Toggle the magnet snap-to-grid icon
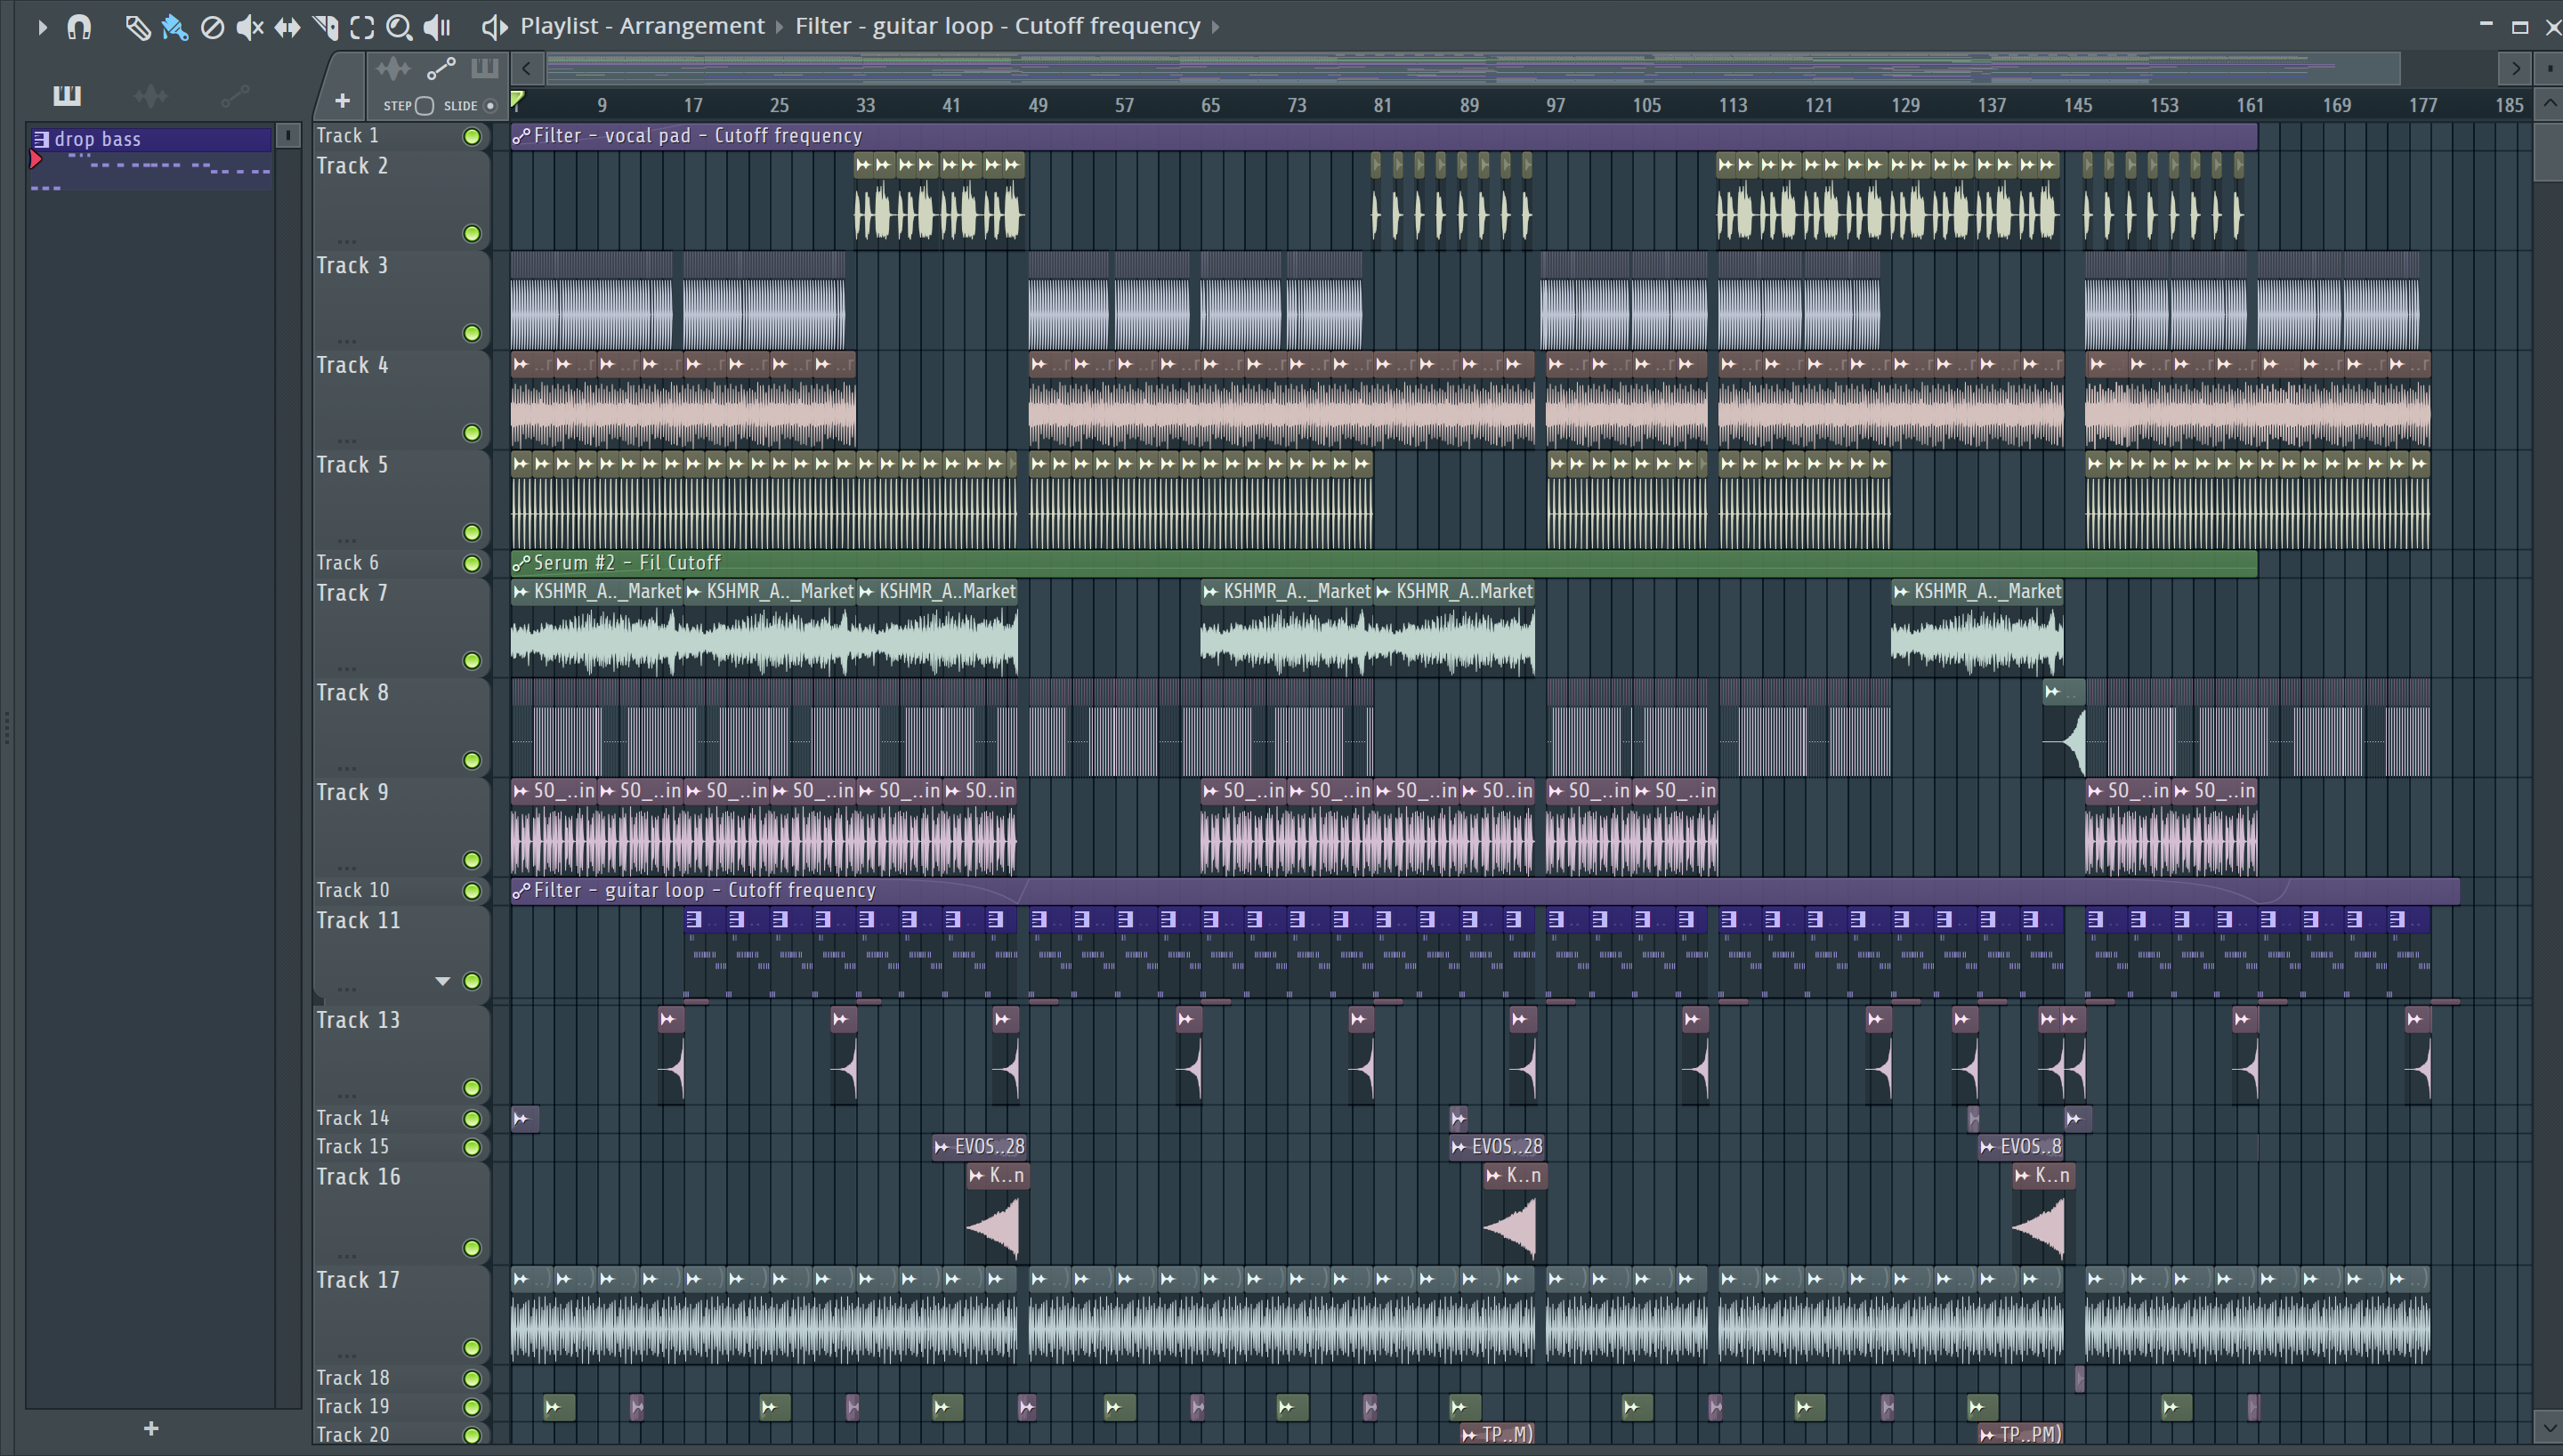Viewport: 2563px width, 1456px height. pos(79,27)
